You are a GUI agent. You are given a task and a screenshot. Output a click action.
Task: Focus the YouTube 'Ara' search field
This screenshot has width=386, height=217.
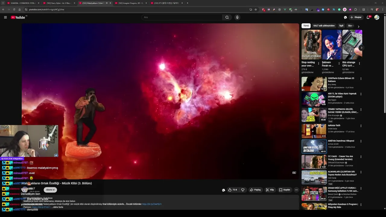click(182, 17)
